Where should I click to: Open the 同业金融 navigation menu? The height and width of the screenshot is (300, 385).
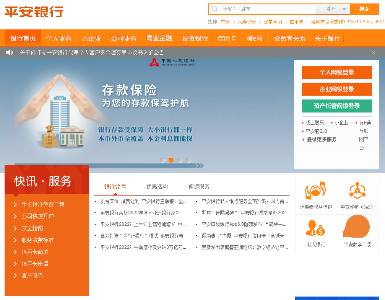pos(159,38)
